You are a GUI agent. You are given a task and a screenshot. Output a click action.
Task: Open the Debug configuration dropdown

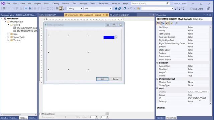[x=75, y=8]
